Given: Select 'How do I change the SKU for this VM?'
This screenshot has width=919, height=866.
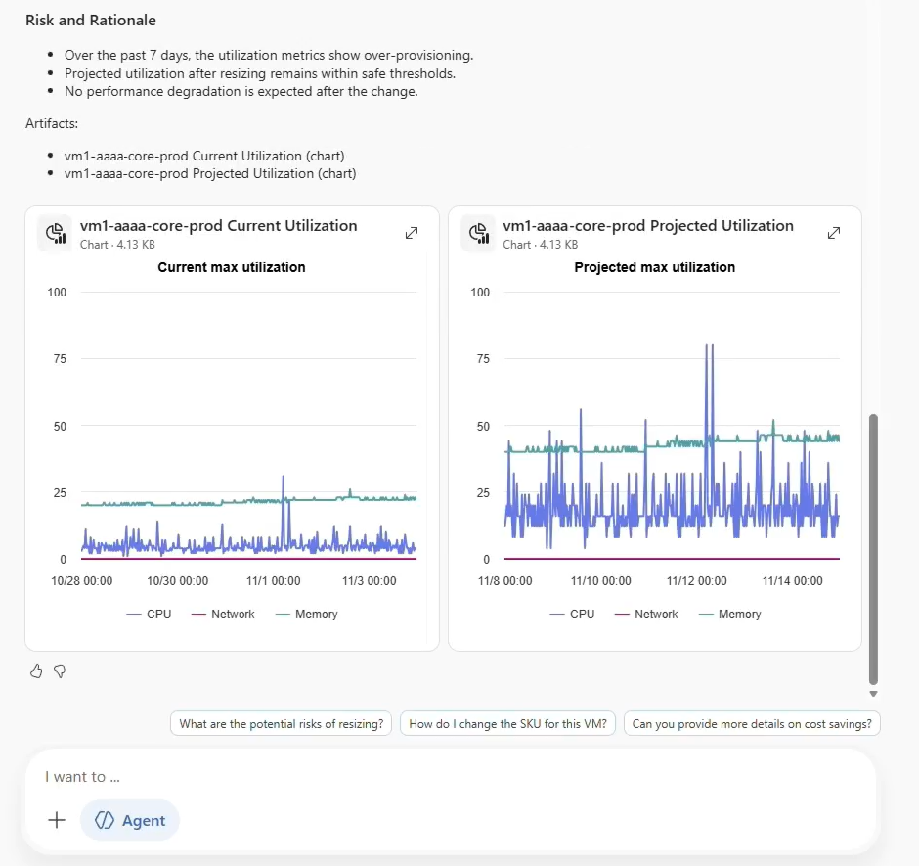Looking at the screenshot, I should point(507,723).
